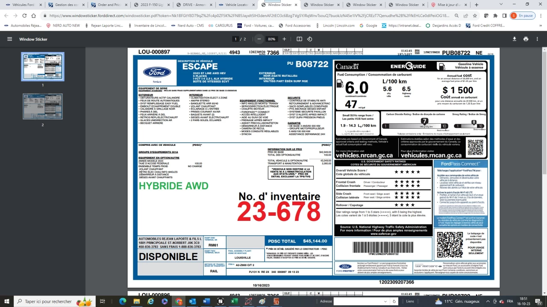This screenshot has width=547, height=307.
Task: Switch to the 2023 F-150 Lig... tab
Action: pos(151,5)
